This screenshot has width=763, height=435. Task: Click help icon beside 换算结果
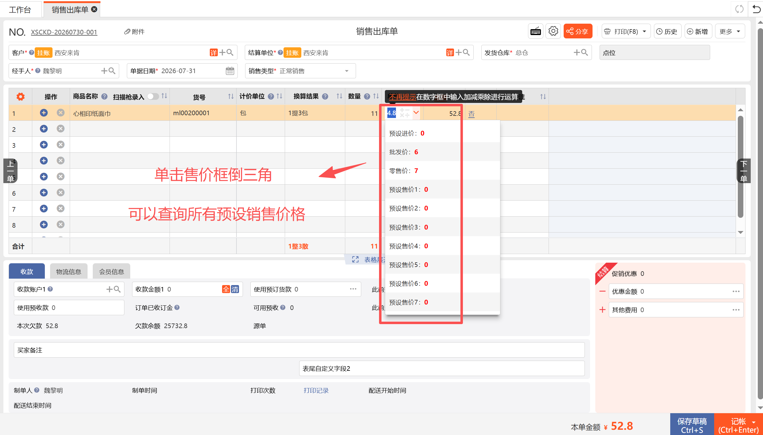tap(325, 96)
